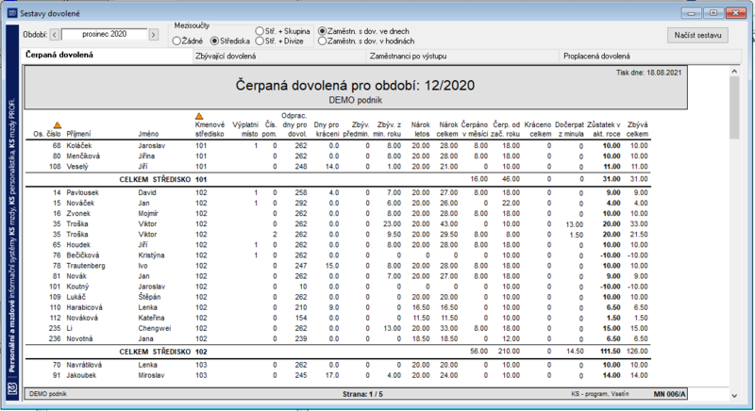Click the CELKEM STŘEDISKO 102 subtotal row
Image resolution: width=755 pixels, height=411 pixels.
338,352
